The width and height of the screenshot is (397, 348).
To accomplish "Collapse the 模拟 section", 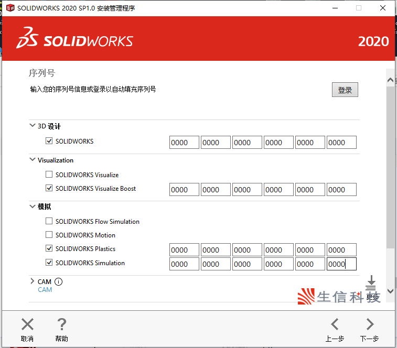I will (33, 206).
